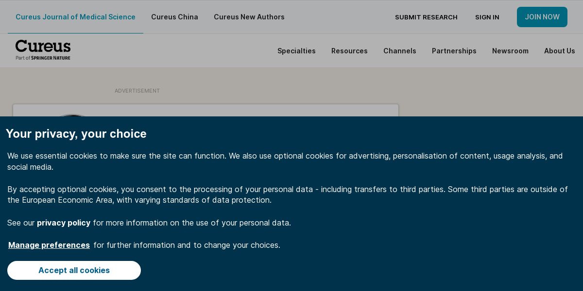Click the SUBMIT RESEARCH link
The width and height of the screenshot is (583, 291).
[x=426, y=17]
